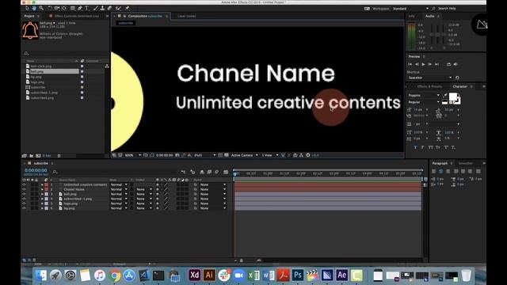Switch to the Paragraph panel tab

tap(440, 164)
